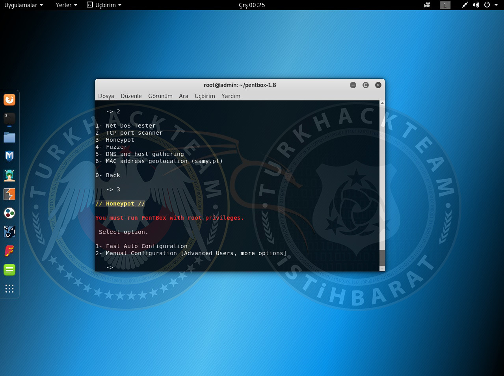
Task: Click the volume speaker icon
Action: click(x=476, y=5)
